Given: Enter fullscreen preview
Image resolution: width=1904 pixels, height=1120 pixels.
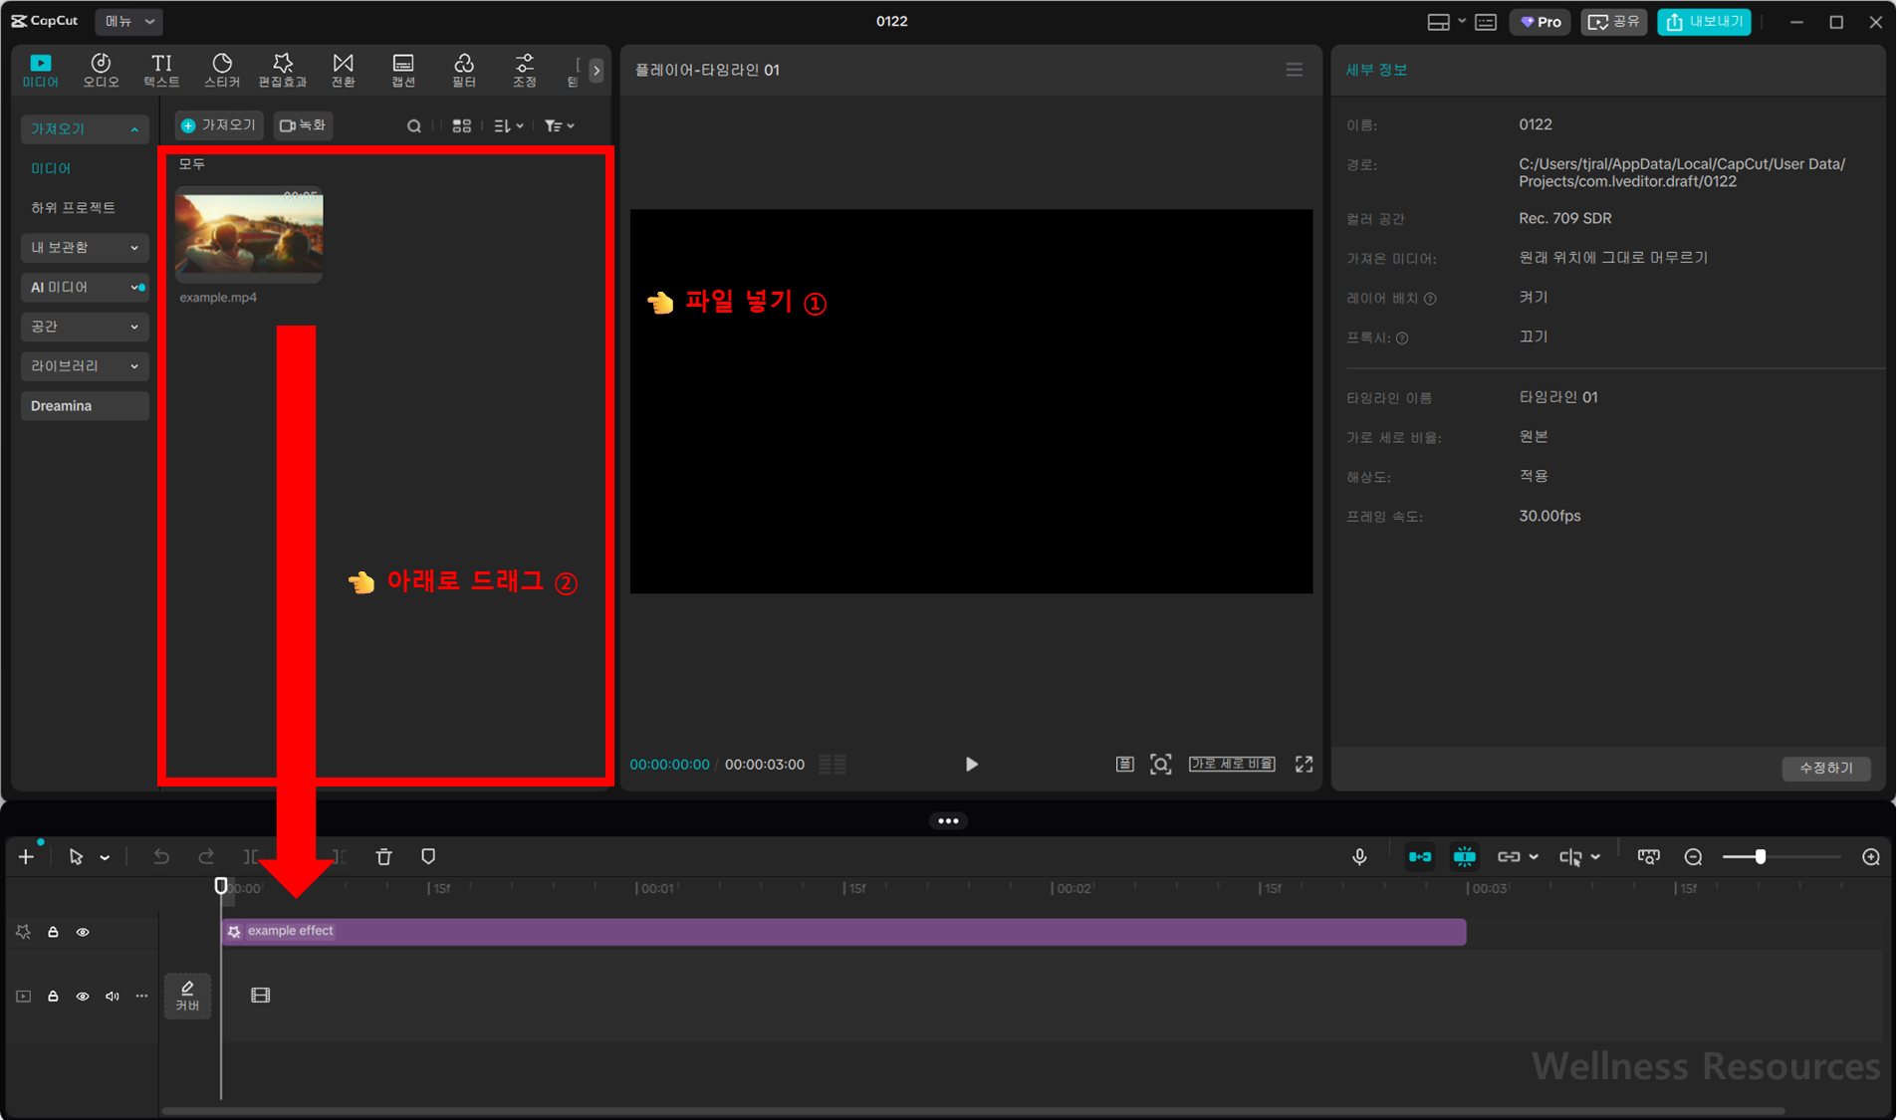Looking at the screenshot, I should [x=1304, y=764].
